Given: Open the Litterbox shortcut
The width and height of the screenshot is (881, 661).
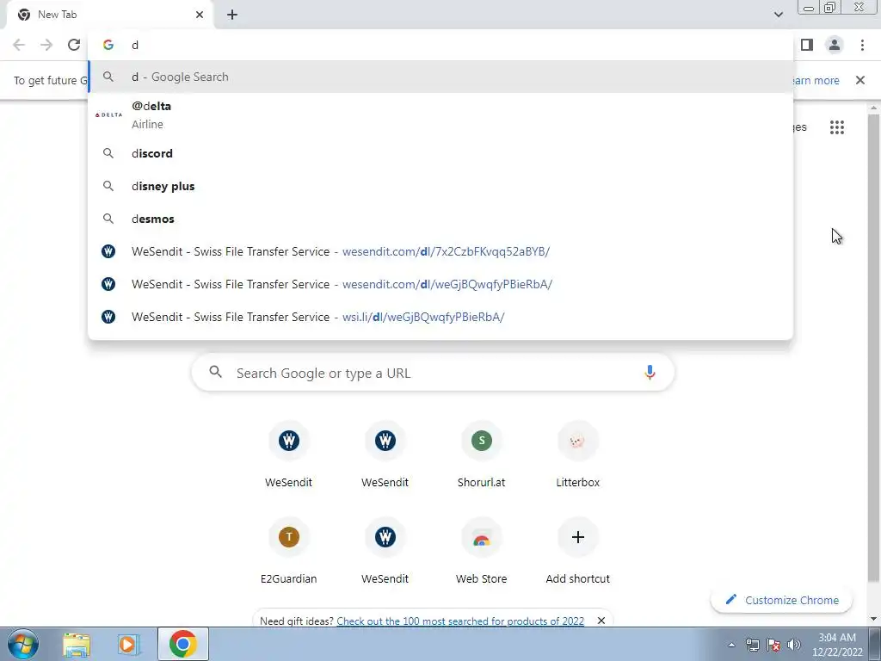Looking at the screenshot, I should 577,456.
